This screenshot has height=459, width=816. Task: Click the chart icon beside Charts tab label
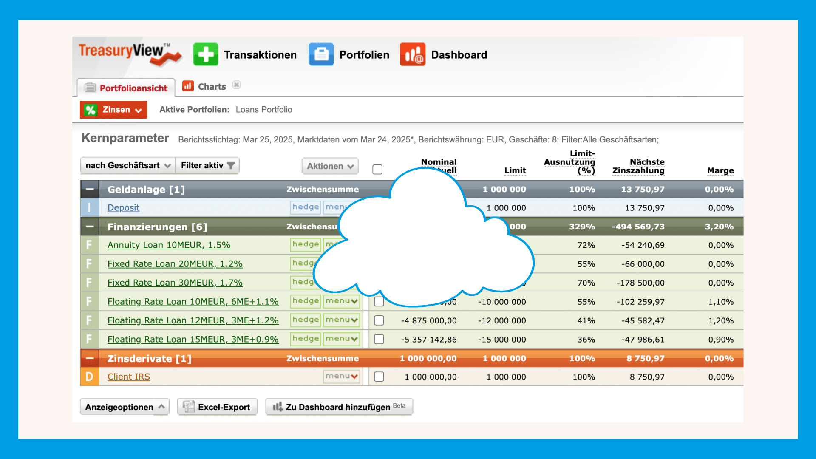[188, 85]
